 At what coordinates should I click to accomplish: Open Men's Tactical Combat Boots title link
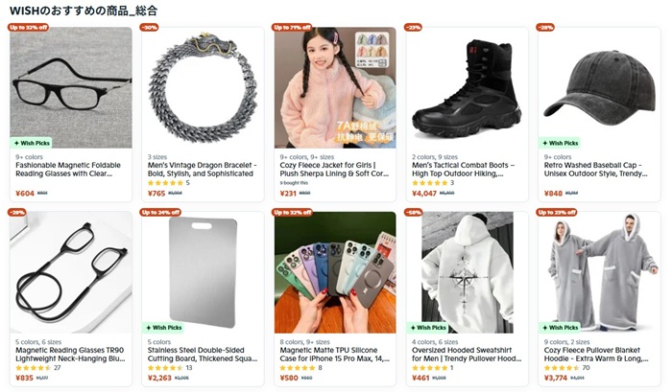click(464, 170)
